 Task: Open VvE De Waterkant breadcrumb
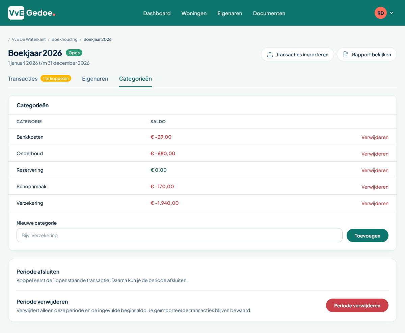29,39
